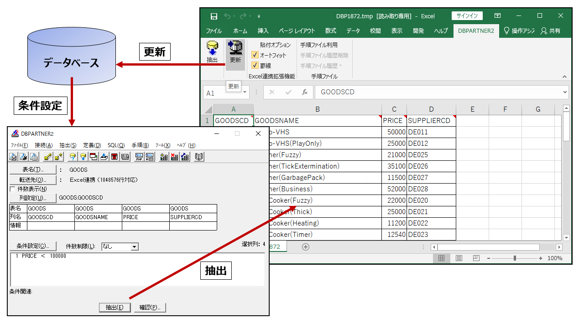Expand the formula bar chevron

coord(565,92)
